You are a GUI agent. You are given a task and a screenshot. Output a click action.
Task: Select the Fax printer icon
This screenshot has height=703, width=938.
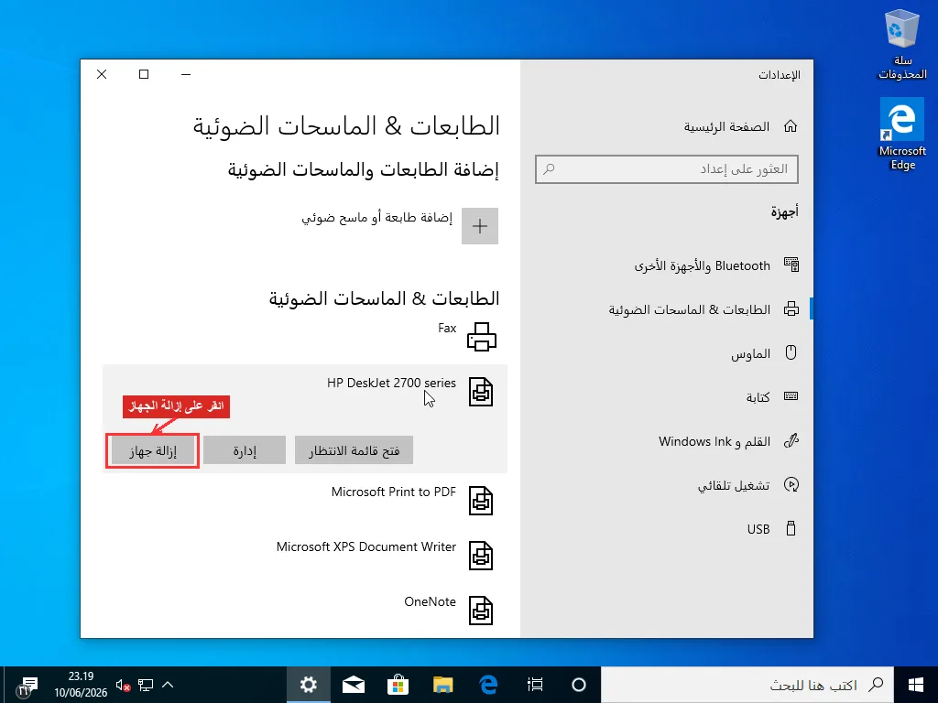pyautogui.click(x=482, y=337)
